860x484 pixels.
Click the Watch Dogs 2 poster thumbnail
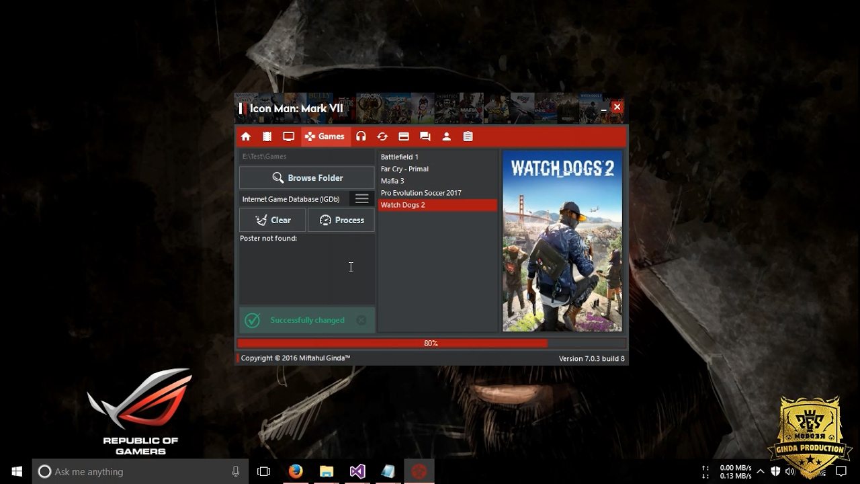tap(562, 241)
